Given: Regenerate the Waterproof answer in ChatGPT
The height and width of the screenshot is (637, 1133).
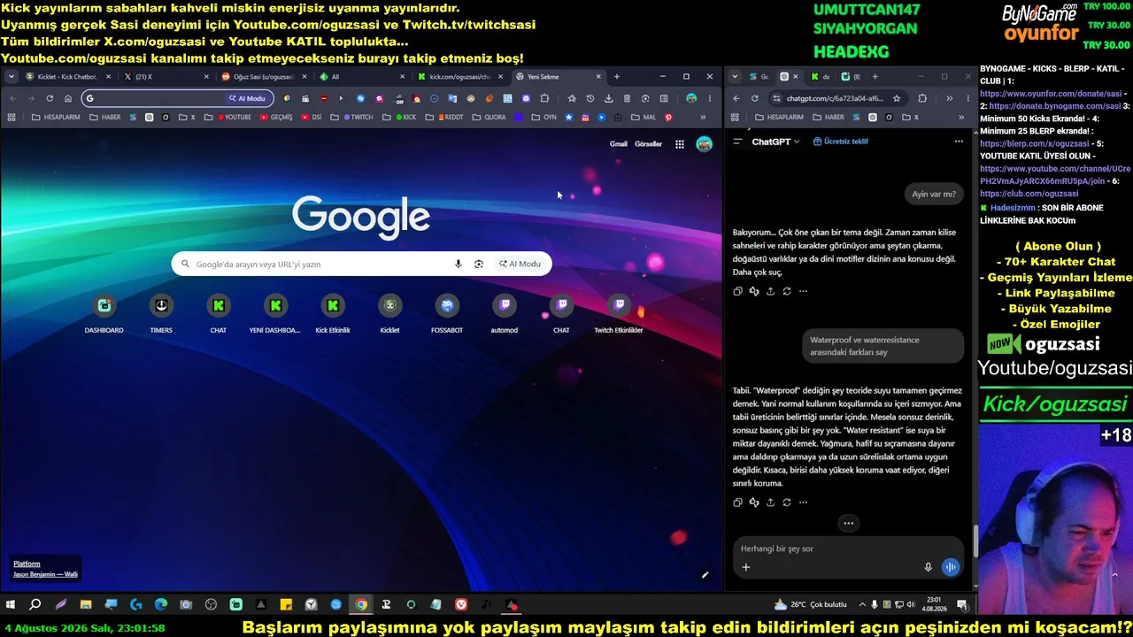Looking at the screenshot, I should (x=787, y=503).
